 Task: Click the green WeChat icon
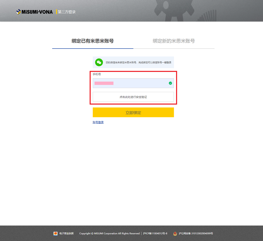(99, 62)
